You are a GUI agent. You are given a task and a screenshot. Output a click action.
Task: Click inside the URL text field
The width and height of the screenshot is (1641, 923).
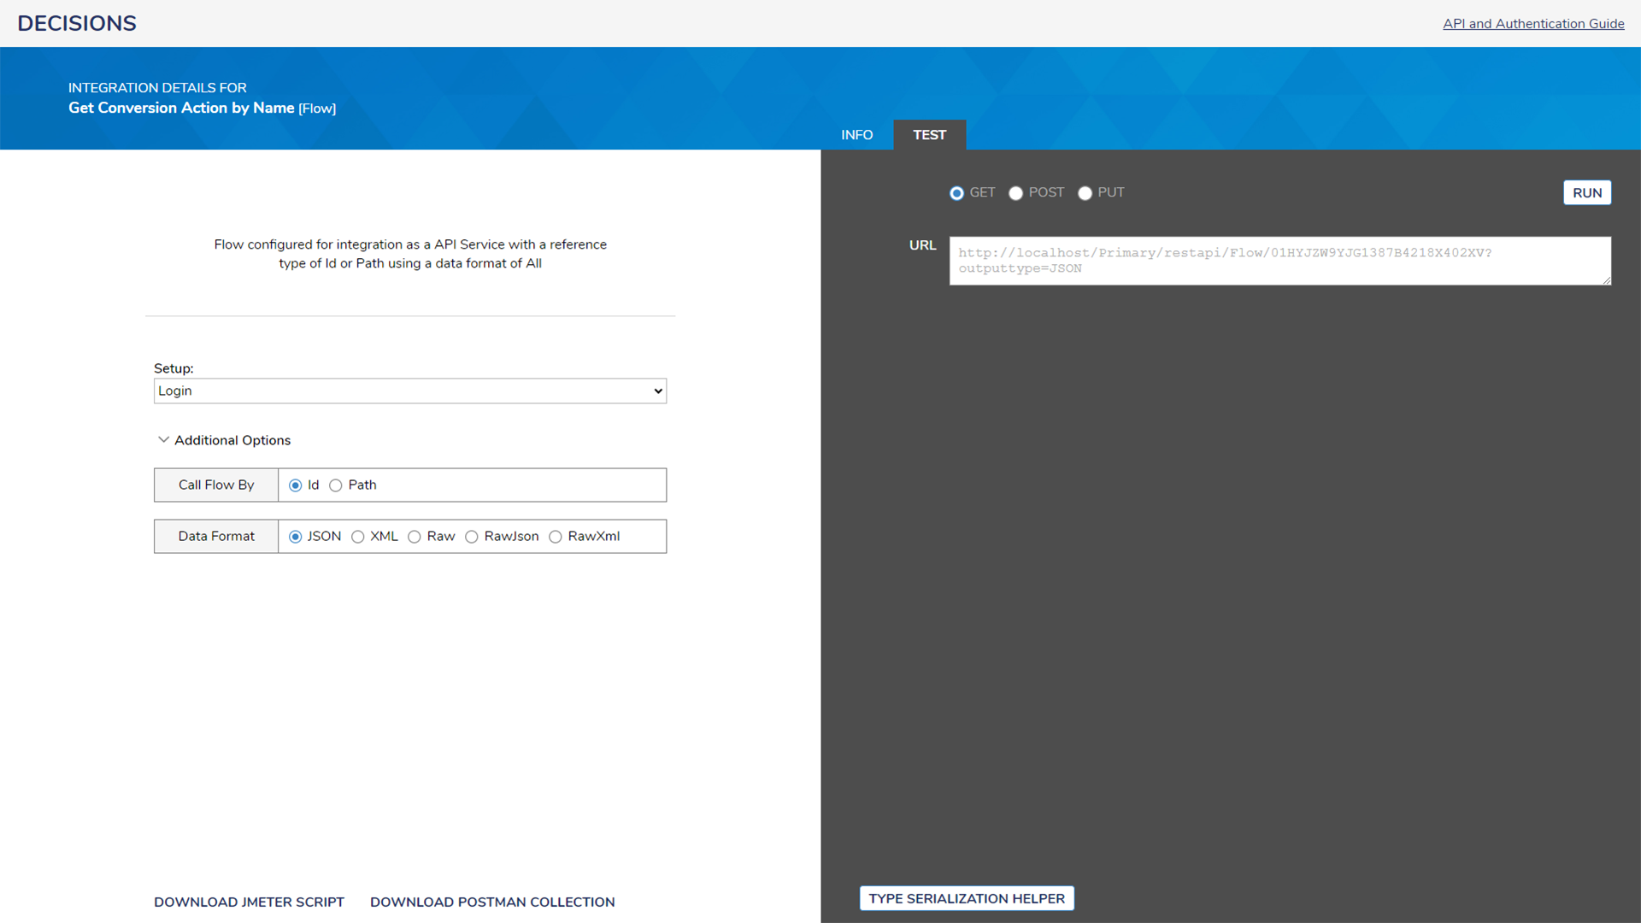pos(1279,261)
